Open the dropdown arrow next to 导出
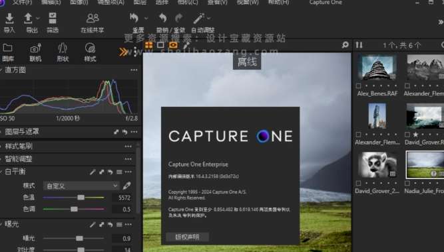444x252 pixels. pyautogui.click(x=38, y=18)
